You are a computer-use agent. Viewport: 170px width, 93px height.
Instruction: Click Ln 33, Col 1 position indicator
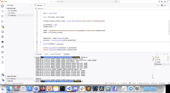click(x=112, y=83)
